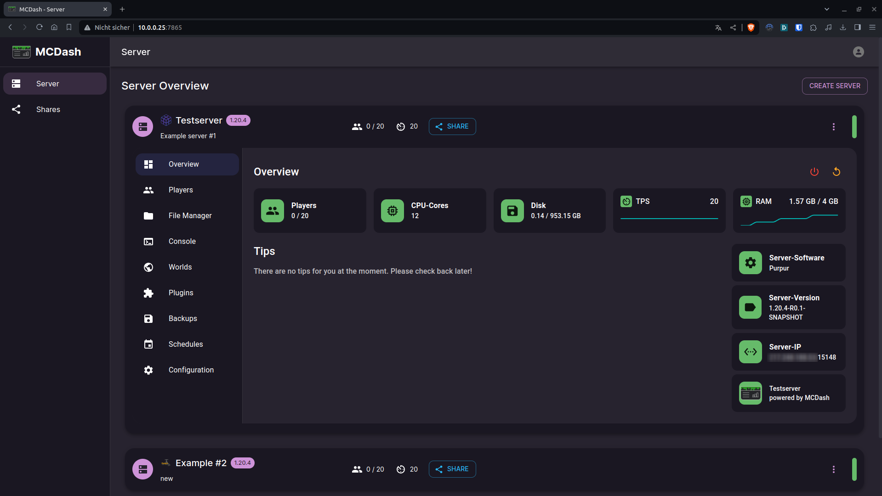Reload the current page
The width and height of the screenshot is (882, 496).
pyautogui.click(x=39, y=27)
